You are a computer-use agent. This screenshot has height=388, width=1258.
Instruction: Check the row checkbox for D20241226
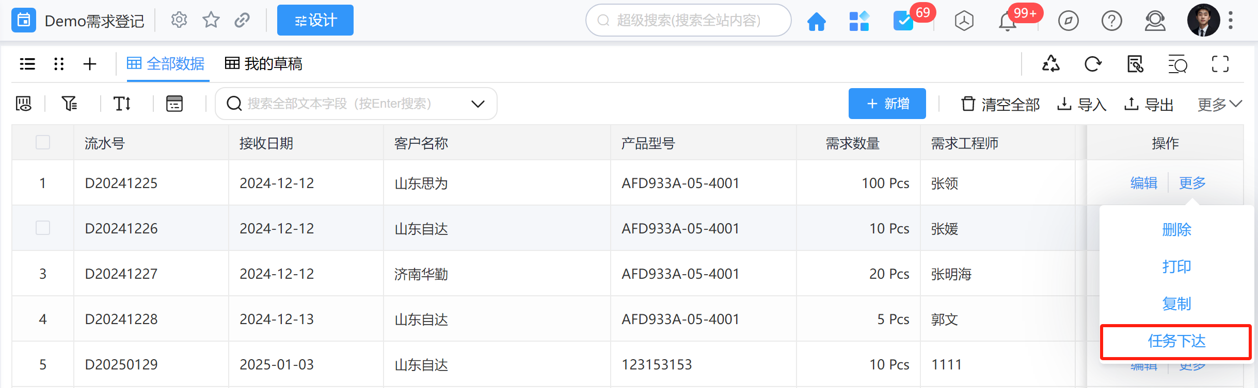coord(43,228)
